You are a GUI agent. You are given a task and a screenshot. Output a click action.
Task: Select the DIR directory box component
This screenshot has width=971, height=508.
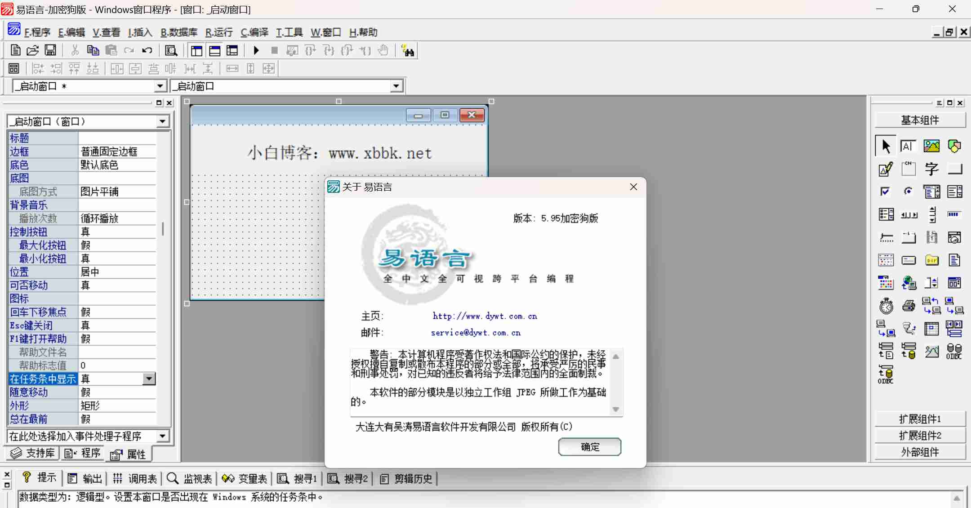(x=931, y=260)
